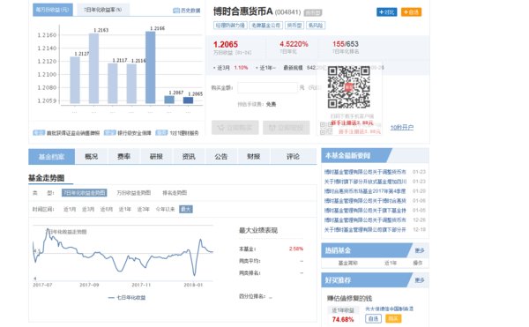Open news about 2017年第4季度 report
Image resolution: width=529 pixels, height=327 pixels.
coord(365,191)
